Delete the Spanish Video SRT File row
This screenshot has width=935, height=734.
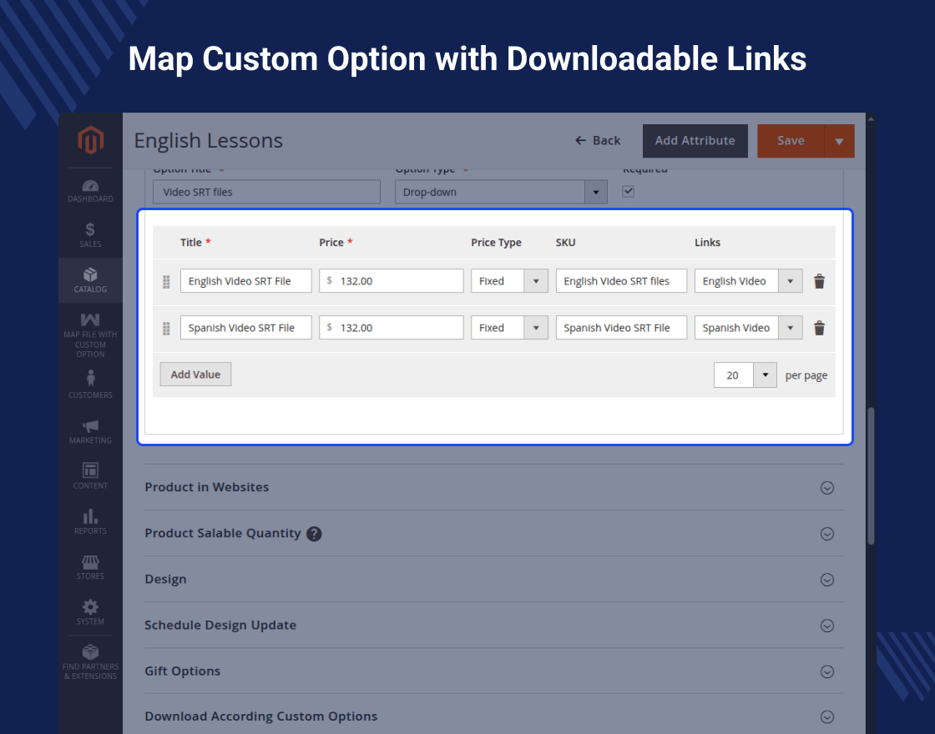click(x=819, y=328)
